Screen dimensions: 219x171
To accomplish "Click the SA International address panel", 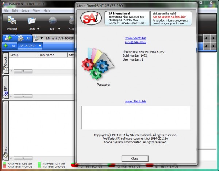I will click(x=127, y=18).
